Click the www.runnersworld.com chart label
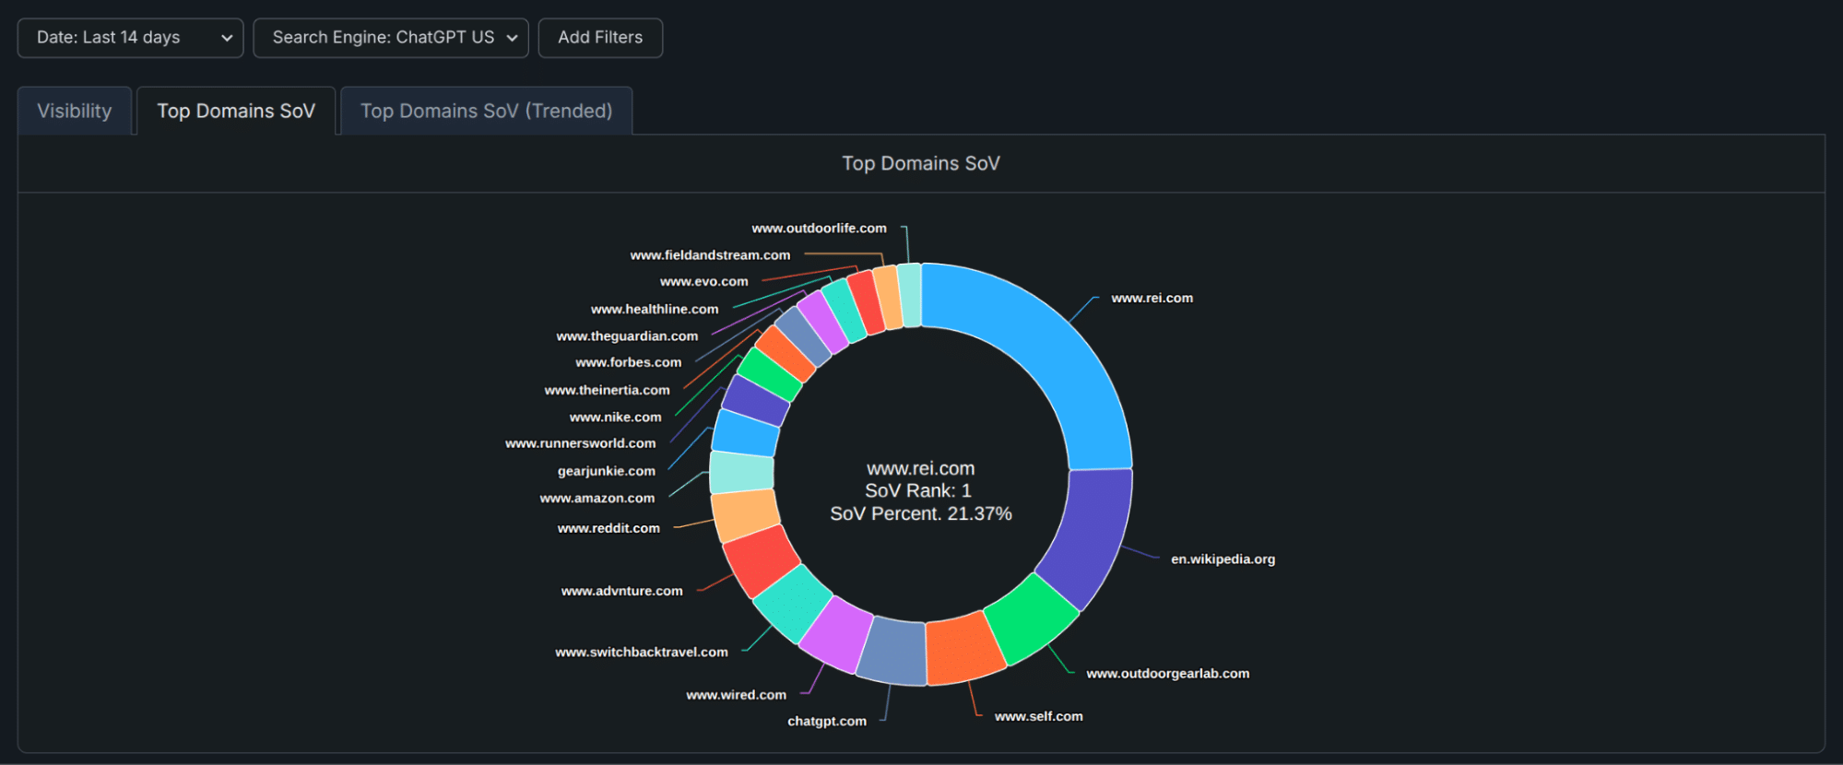Viewport: 1843px width, 765px height. (581, 443)
